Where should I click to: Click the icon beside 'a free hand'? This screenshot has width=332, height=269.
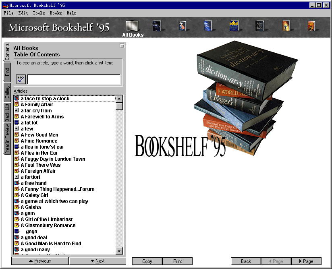coord(17,183)
